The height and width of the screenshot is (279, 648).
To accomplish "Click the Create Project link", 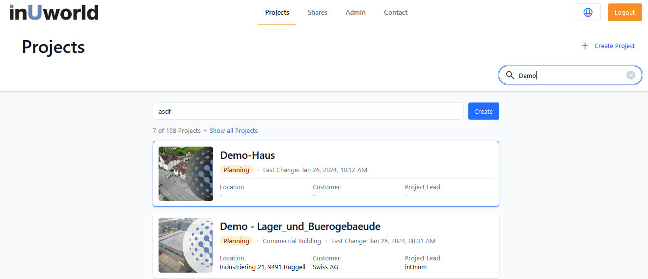I will [x=615, y=46].
